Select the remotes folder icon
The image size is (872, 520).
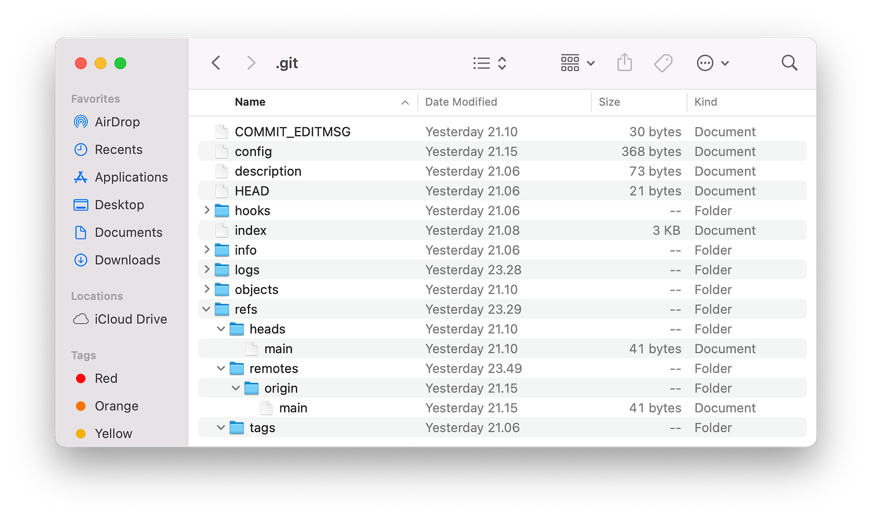click(x=237, y=369)
